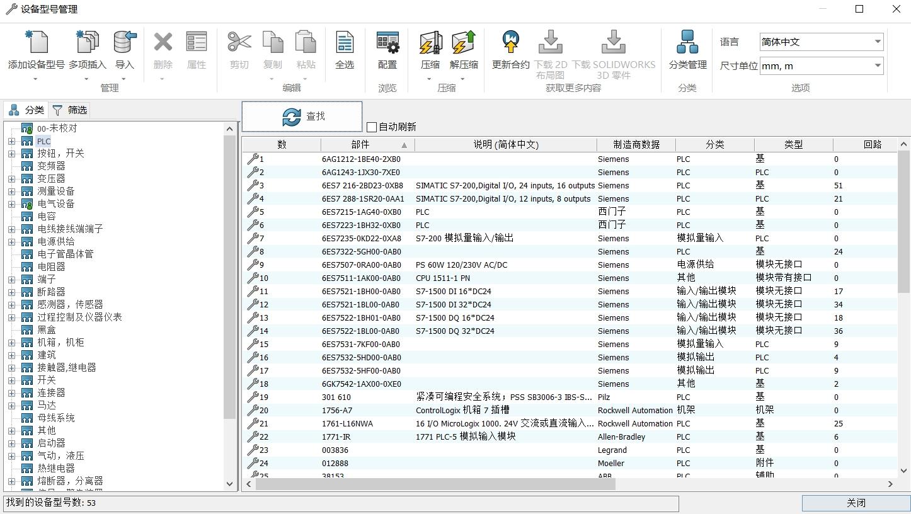The image size is (911, 514).
Task: Click the 添加设备型号 icon
Action: point(36,43)
